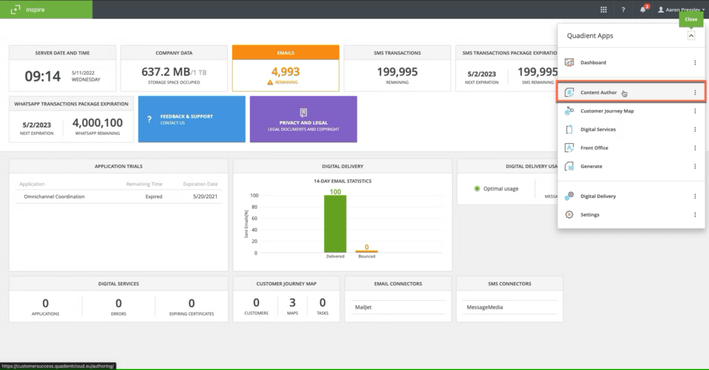Click the 4,993 emails remaining value

pos(286,71)
